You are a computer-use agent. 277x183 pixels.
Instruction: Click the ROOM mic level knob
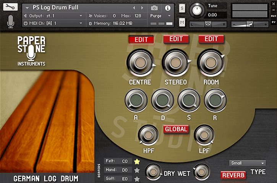[211, 63]
